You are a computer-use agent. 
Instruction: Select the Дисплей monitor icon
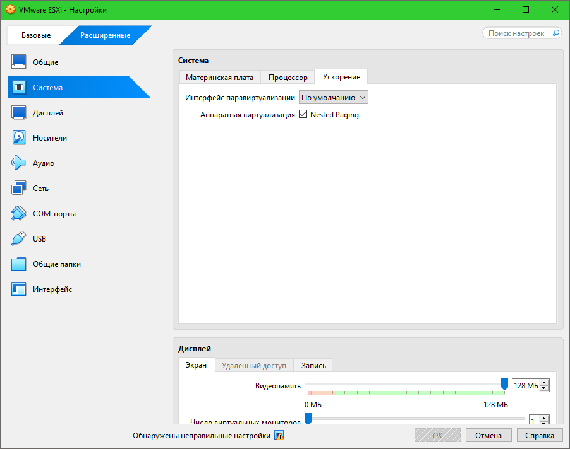coord(19,112)
